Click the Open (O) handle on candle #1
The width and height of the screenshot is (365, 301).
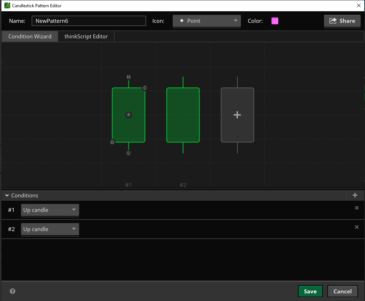112,142
